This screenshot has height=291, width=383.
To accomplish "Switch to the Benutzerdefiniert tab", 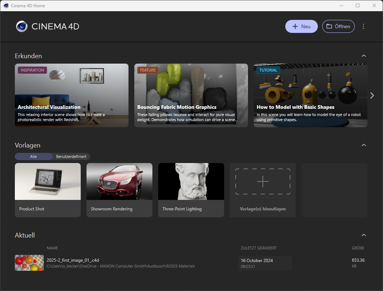I will [71, 157].
